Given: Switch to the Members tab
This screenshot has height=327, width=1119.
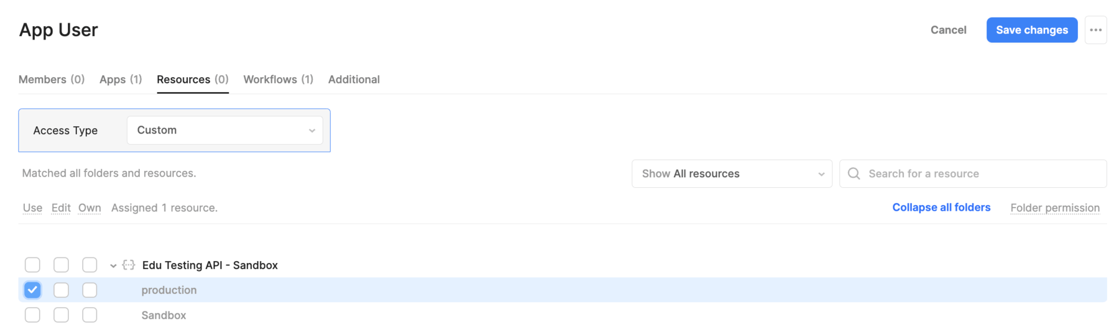Looking at the screenshot, I should coord(52,80).
